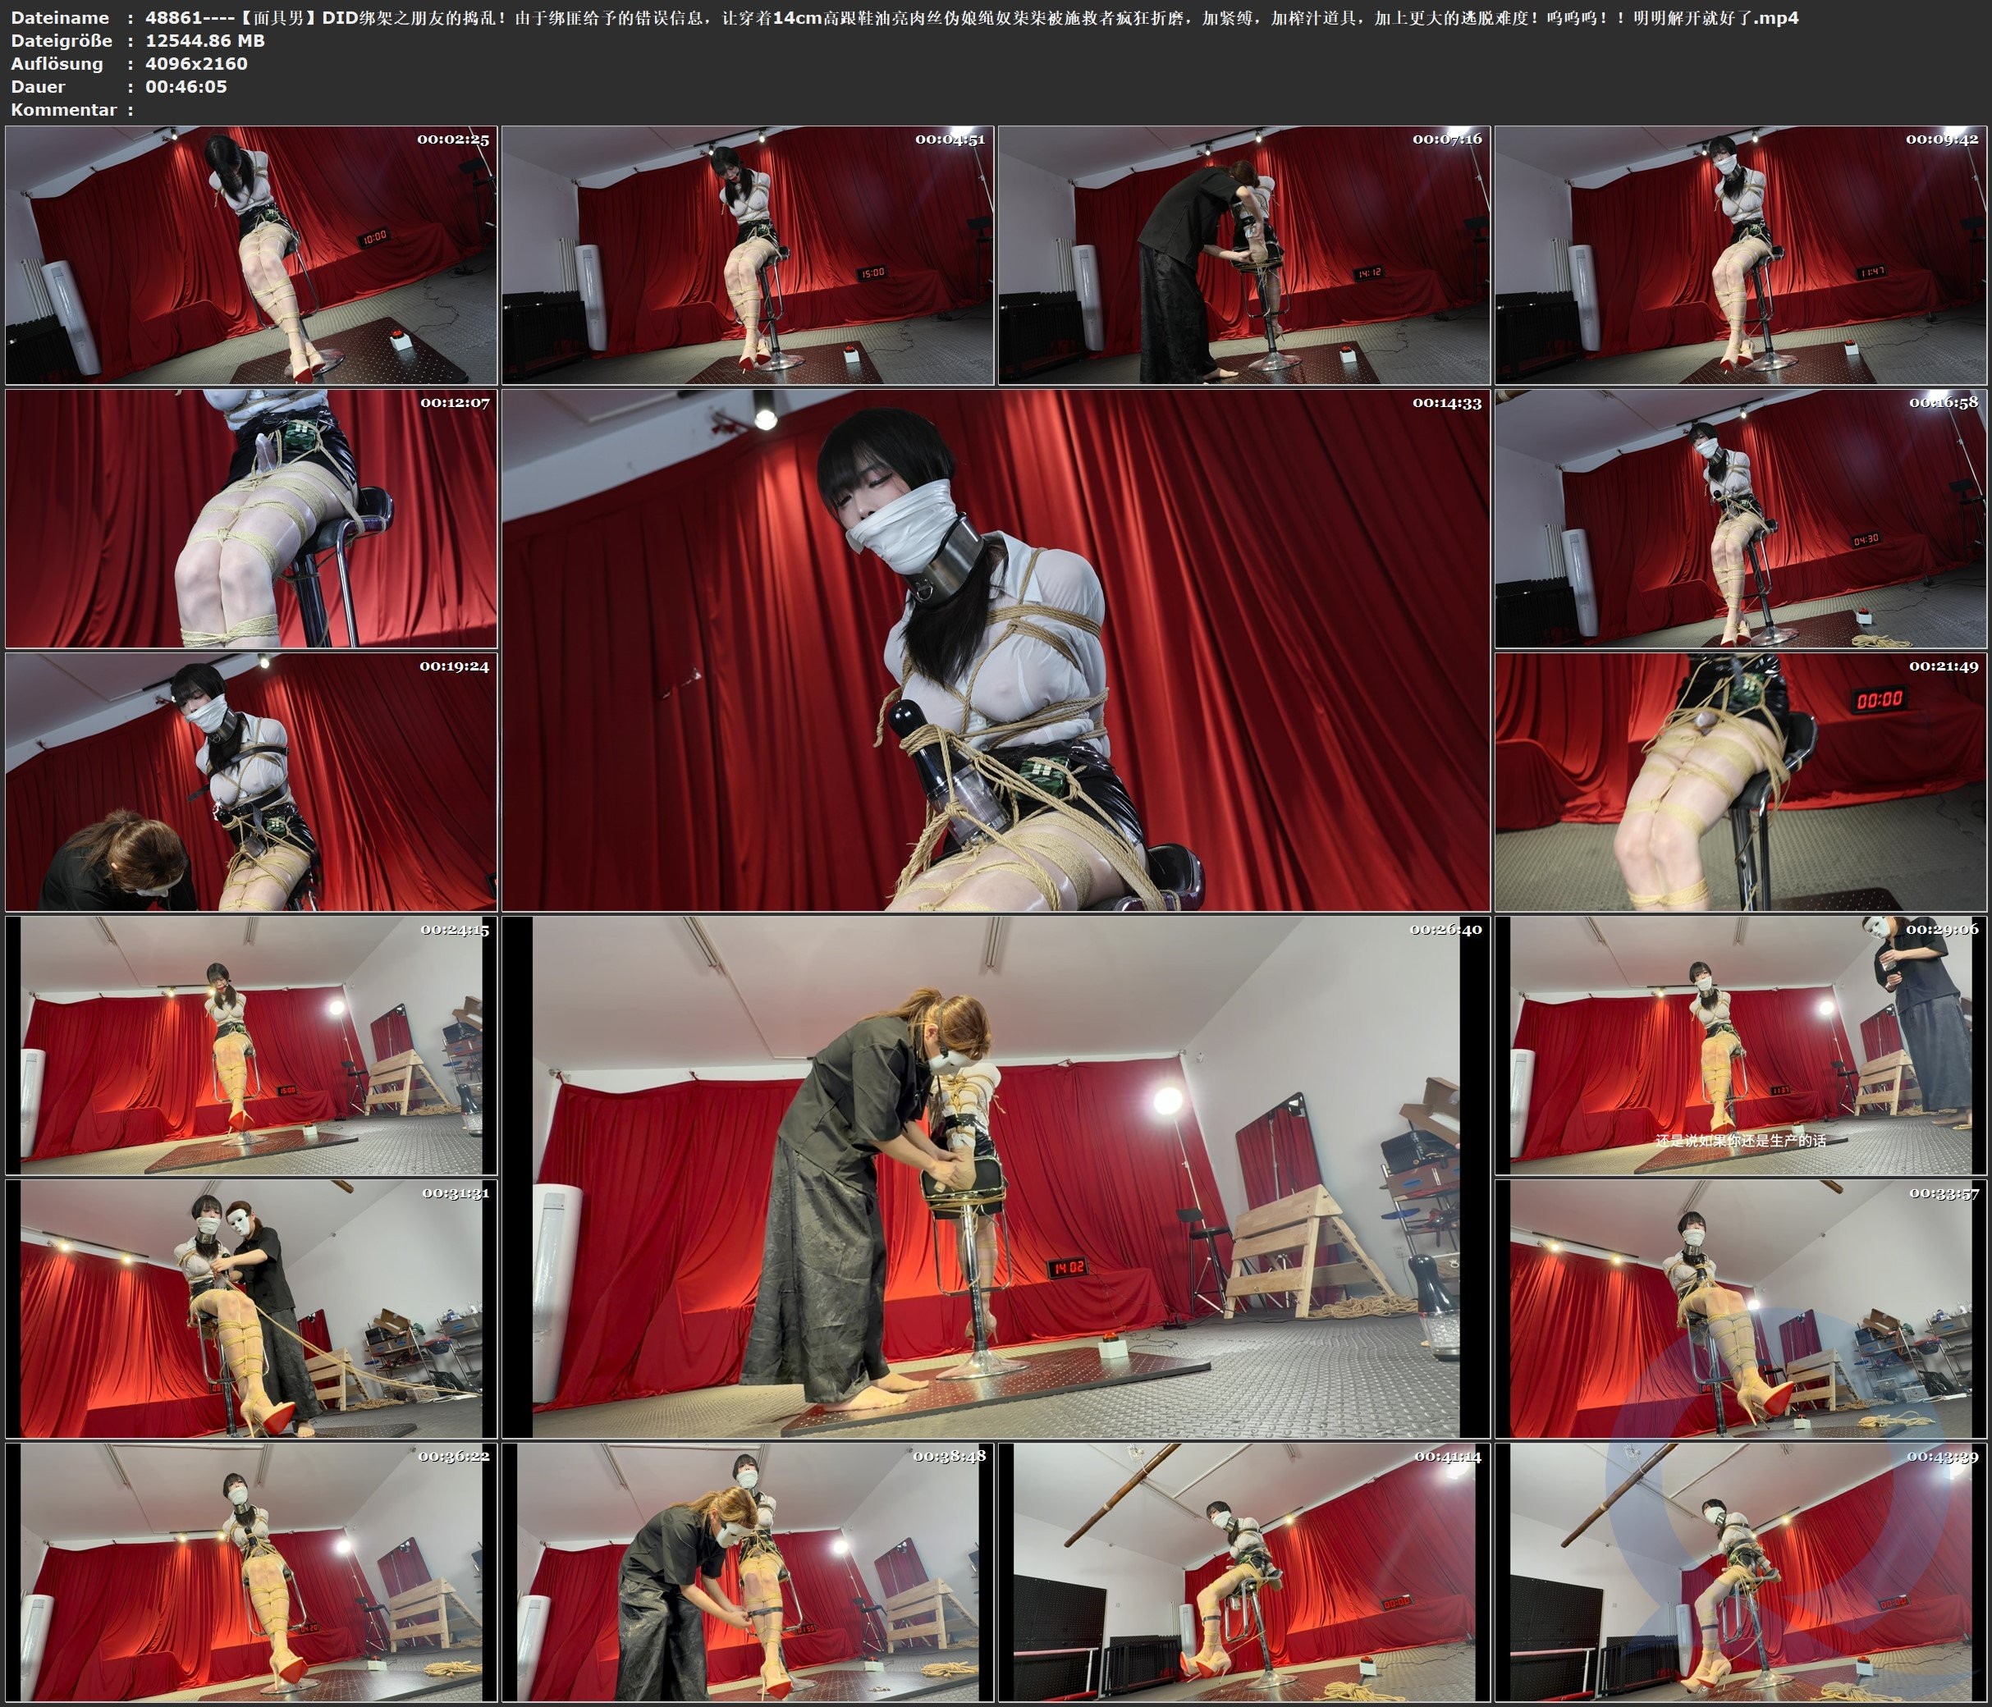The height and width of the screenshot is (1707, 1992).
Task: Open the thumbnail marked 00:07:16
Action: (1244, 256)
